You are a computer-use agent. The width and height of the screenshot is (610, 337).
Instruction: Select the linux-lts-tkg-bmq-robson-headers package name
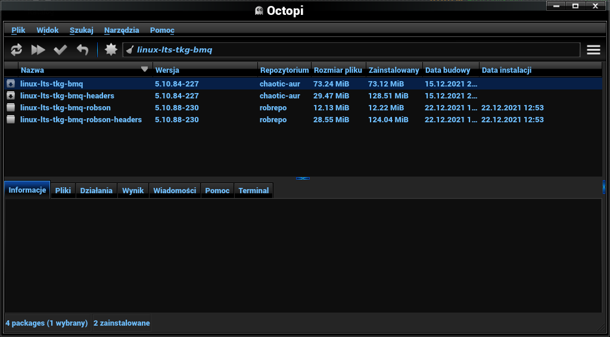[81, 120]
